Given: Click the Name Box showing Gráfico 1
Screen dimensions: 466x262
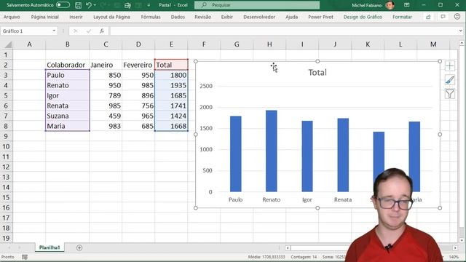Looking at the screenshot, I should [x=26, y=31].
